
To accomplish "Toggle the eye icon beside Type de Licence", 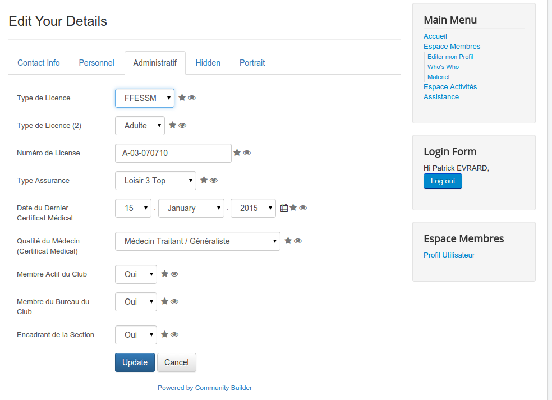I will [x=192, y=98].
